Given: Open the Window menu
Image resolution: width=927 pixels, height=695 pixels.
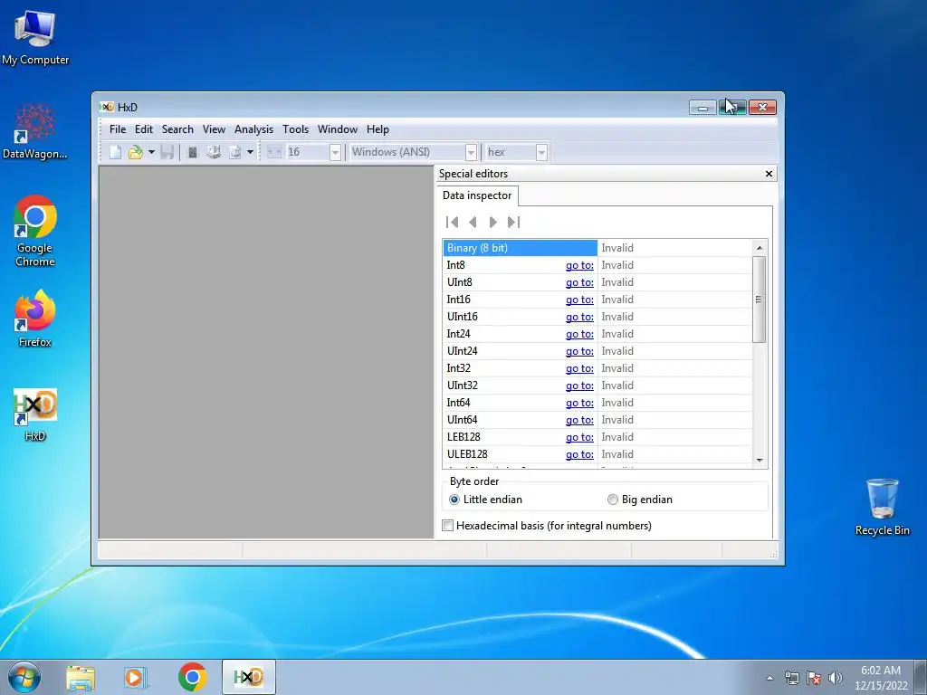Looking at the screenshot, I should 337,129.
